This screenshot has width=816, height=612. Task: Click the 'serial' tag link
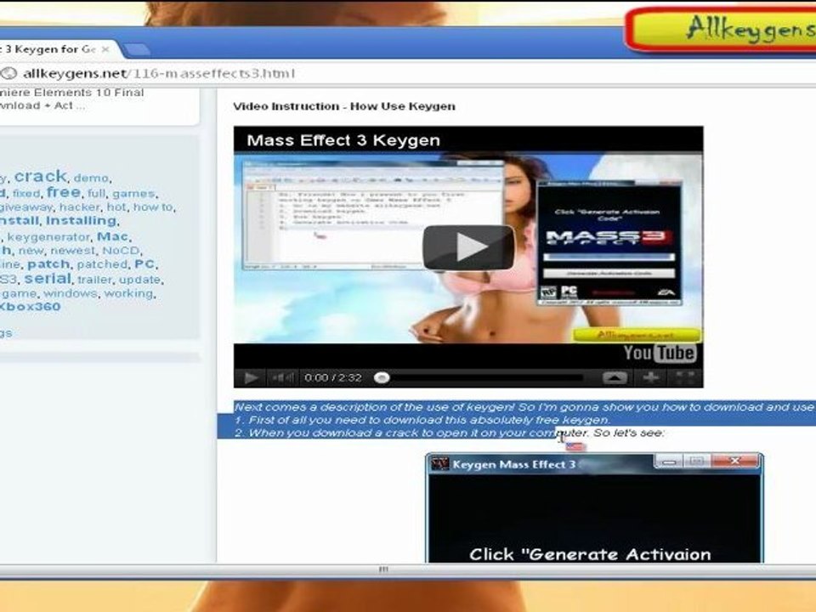click(48, 279)
